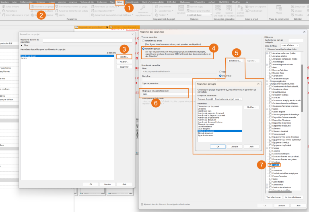
Task: Open the Modèle de base dropdown
Action: pyautogui.click(x=199, y=15)
